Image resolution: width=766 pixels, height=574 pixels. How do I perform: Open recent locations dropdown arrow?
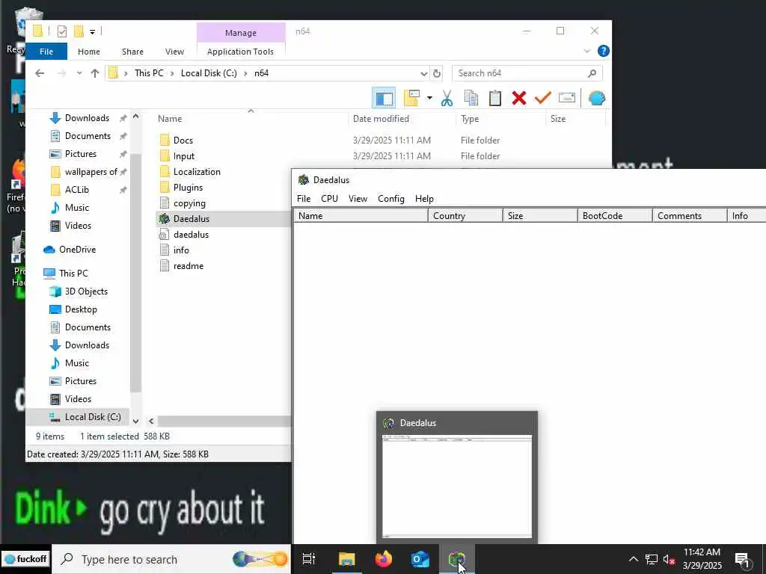tap(79, 73)
